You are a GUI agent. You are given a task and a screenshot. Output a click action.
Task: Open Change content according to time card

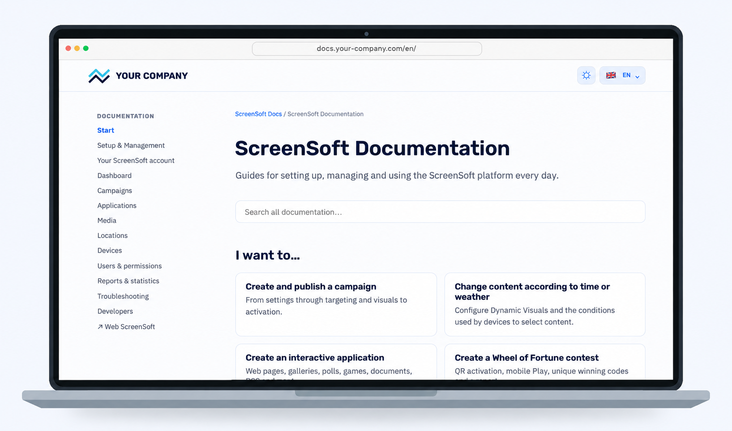[x=545, y=304]
